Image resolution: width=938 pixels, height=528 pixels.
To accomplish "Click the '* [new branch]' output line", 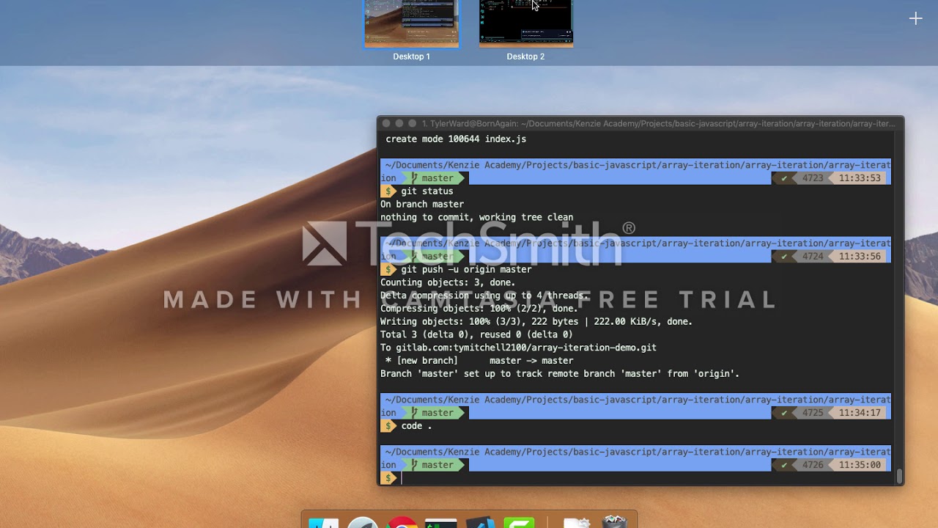I will [x=479, y=362].
